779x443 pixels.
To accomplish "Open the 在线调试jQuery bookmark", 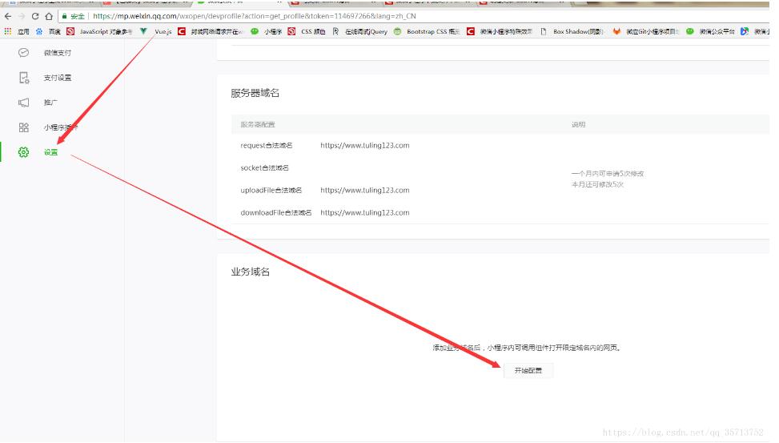I will pos(359,31).
